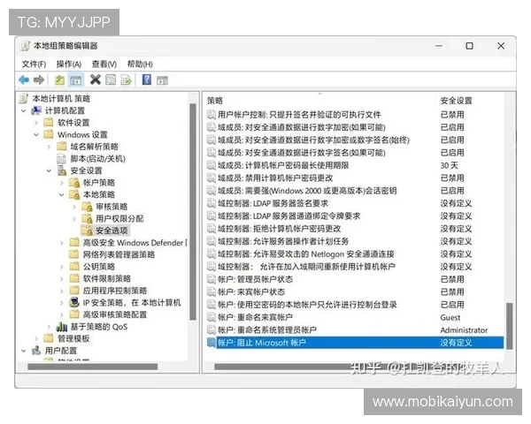Image resolution: width=531 pixels, height=424 pixels.
Task: Maximize the 本地组策略编辑器 window
Action: click(469, 46)
